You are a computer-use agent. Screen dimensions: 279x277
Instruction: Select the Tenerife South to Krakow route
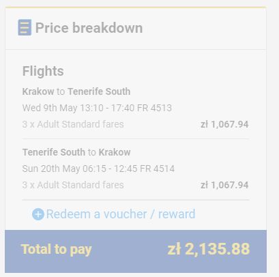point(76,152)
